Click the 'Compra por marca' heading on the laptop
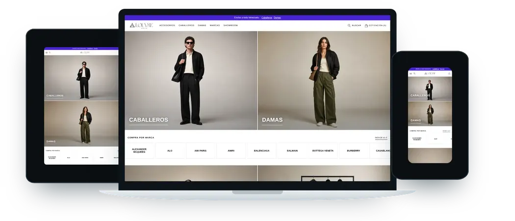The width and height of the screenshot is (515, 221). point(141,138)
